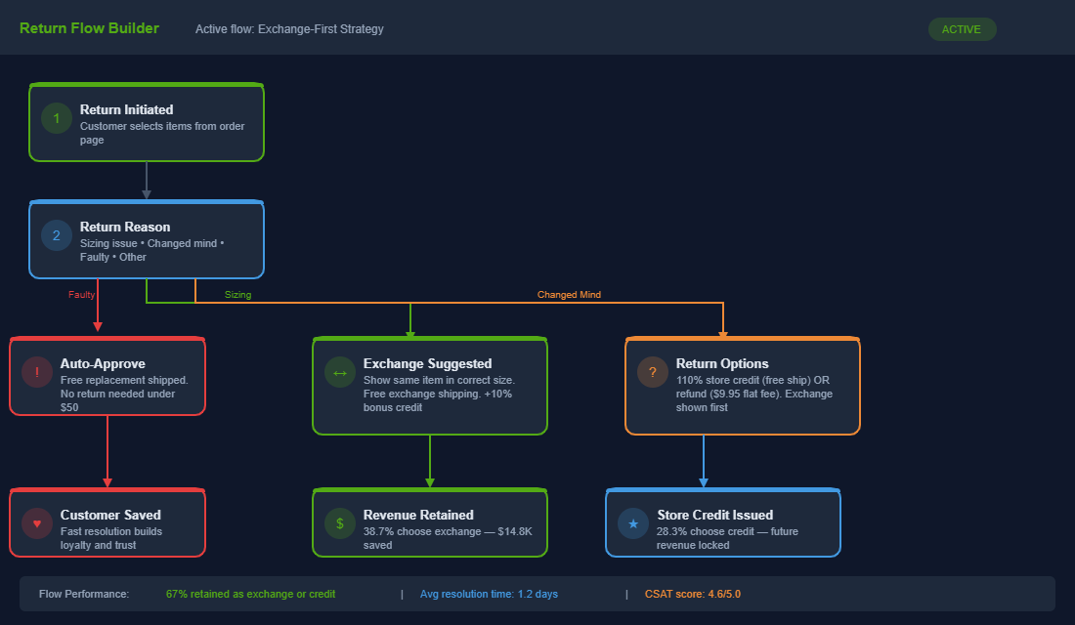
Task: Click the Faulty branch label
Action: pyautogui.click(x=81, y=294)
